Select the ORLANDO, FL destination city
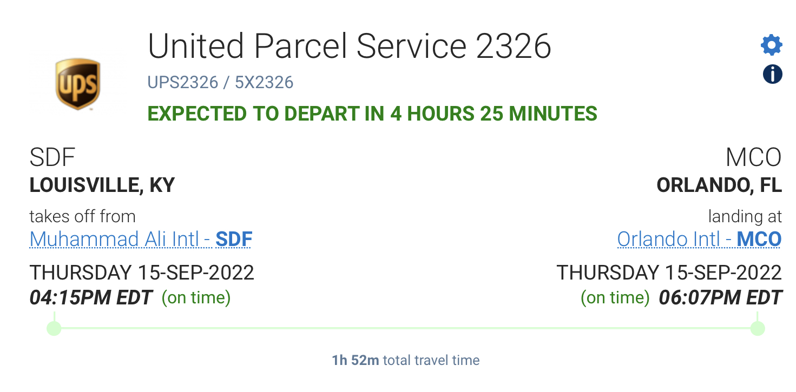This screenshot has width=796, height=392. click(719, 185)
